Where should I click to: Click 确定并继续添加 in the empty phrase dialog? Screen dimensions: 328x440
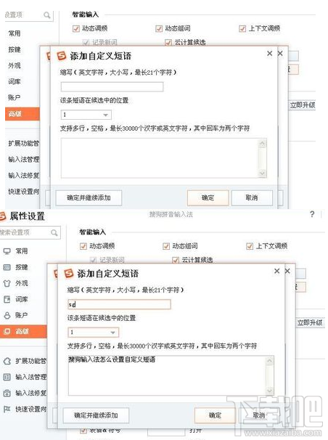[x=89, y=197]
